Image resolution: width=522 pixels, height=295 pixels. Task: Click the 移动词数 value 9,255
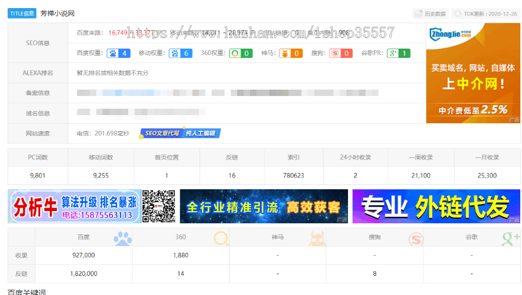point(101,175)
